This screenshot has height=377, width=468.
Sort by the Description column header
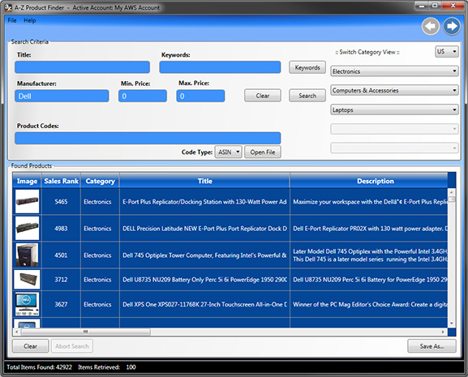click(369, 181)
